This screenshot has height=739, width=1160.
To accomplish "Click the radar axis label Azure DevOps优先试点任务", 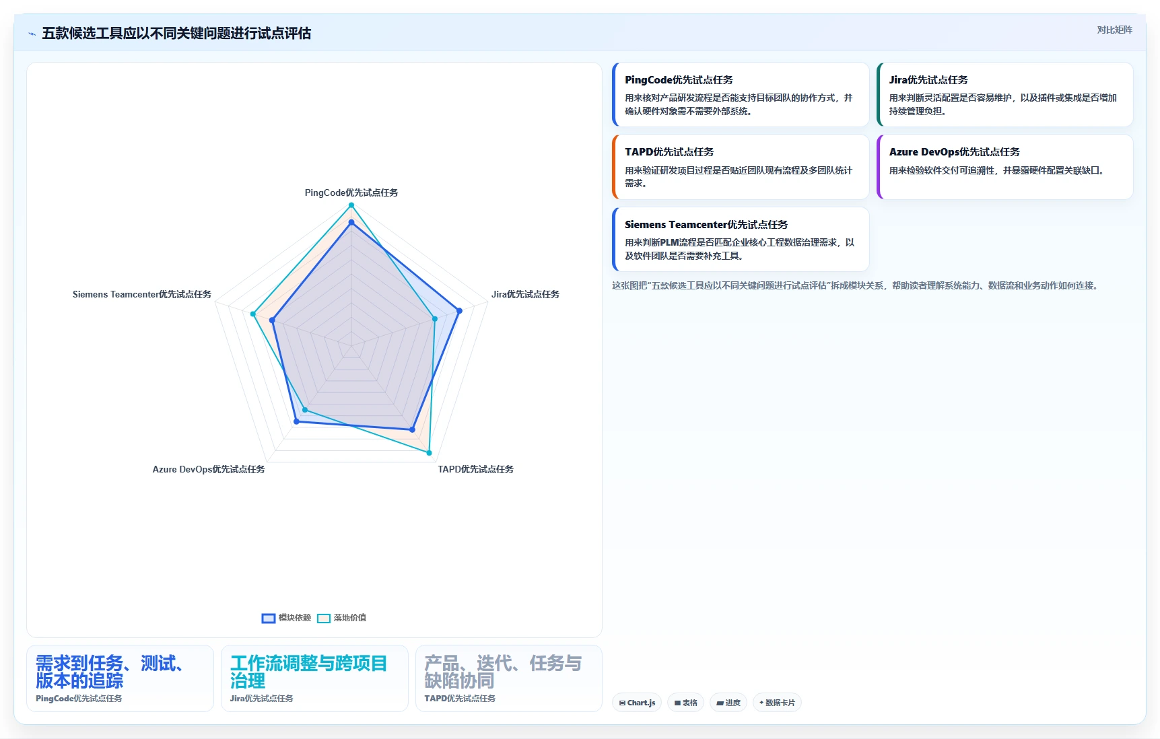I will click(x=209, y=469).
